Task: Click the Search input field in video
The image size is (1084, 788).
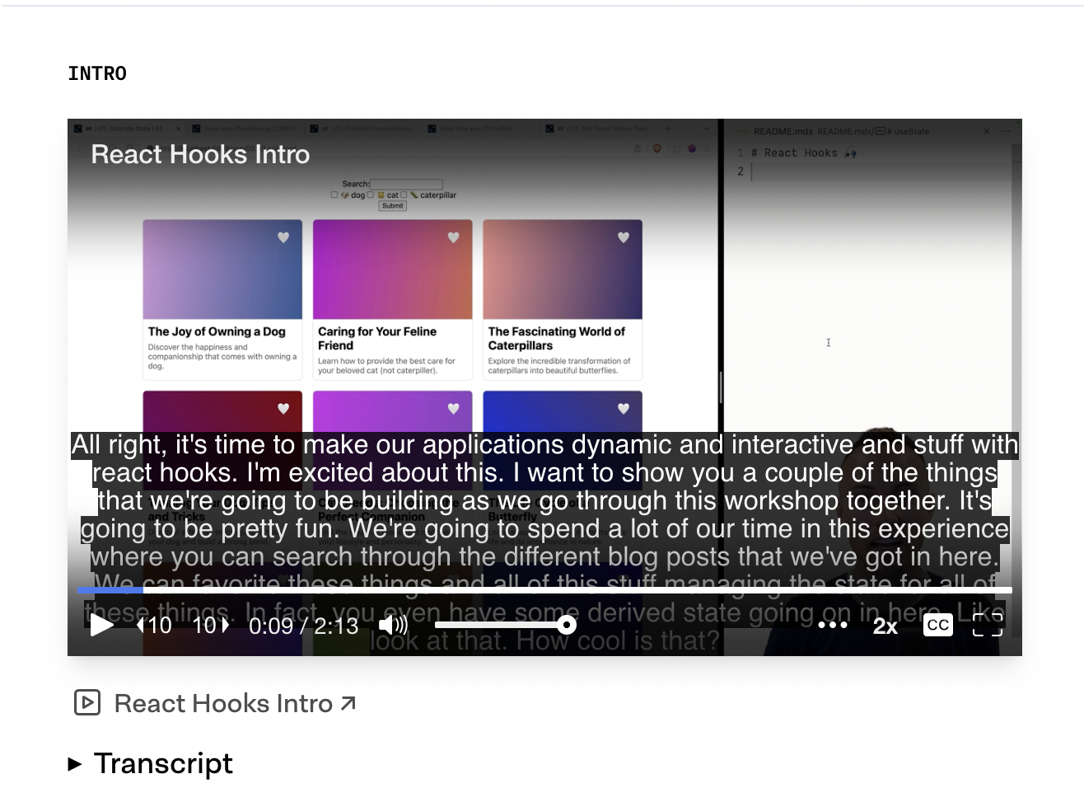Action: [x=406, y=184]
